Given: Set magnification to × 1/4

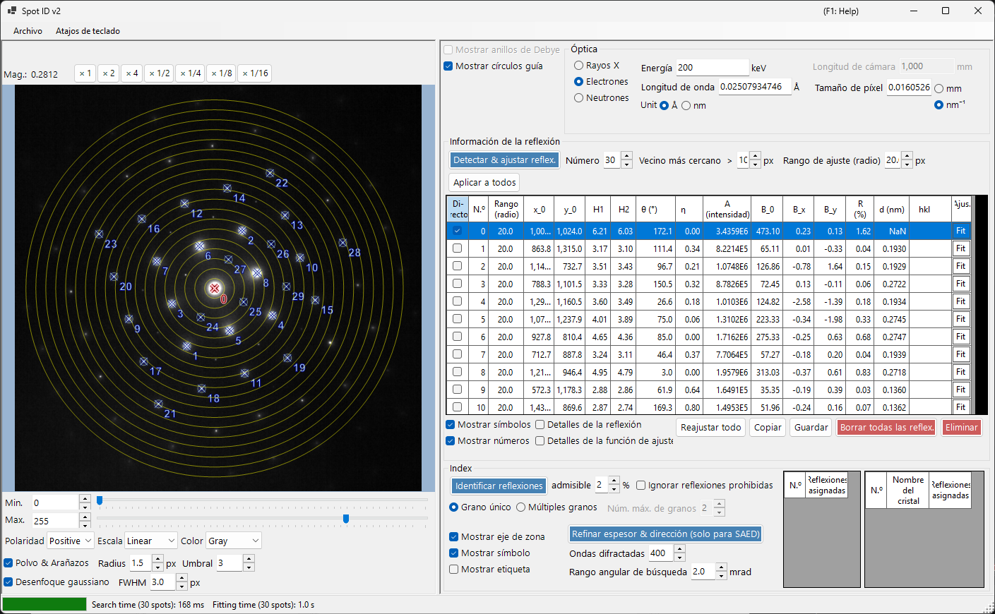Looking at the screenshot, I should point(191,73).
